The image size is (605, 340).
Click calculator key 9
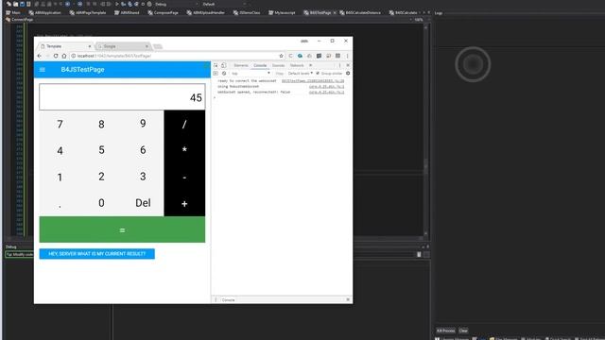pyautogui.click(x=143, y=124)
